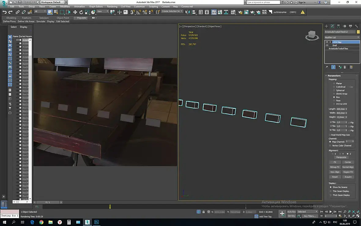Open Render Setup teapot icon

coord(240,12)
